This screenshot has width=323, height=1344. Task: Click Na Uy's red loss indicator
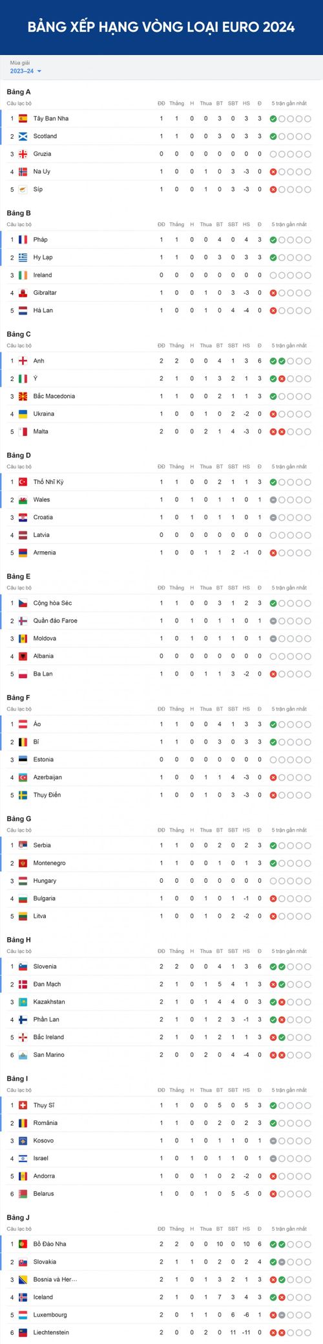click(273, 172)
